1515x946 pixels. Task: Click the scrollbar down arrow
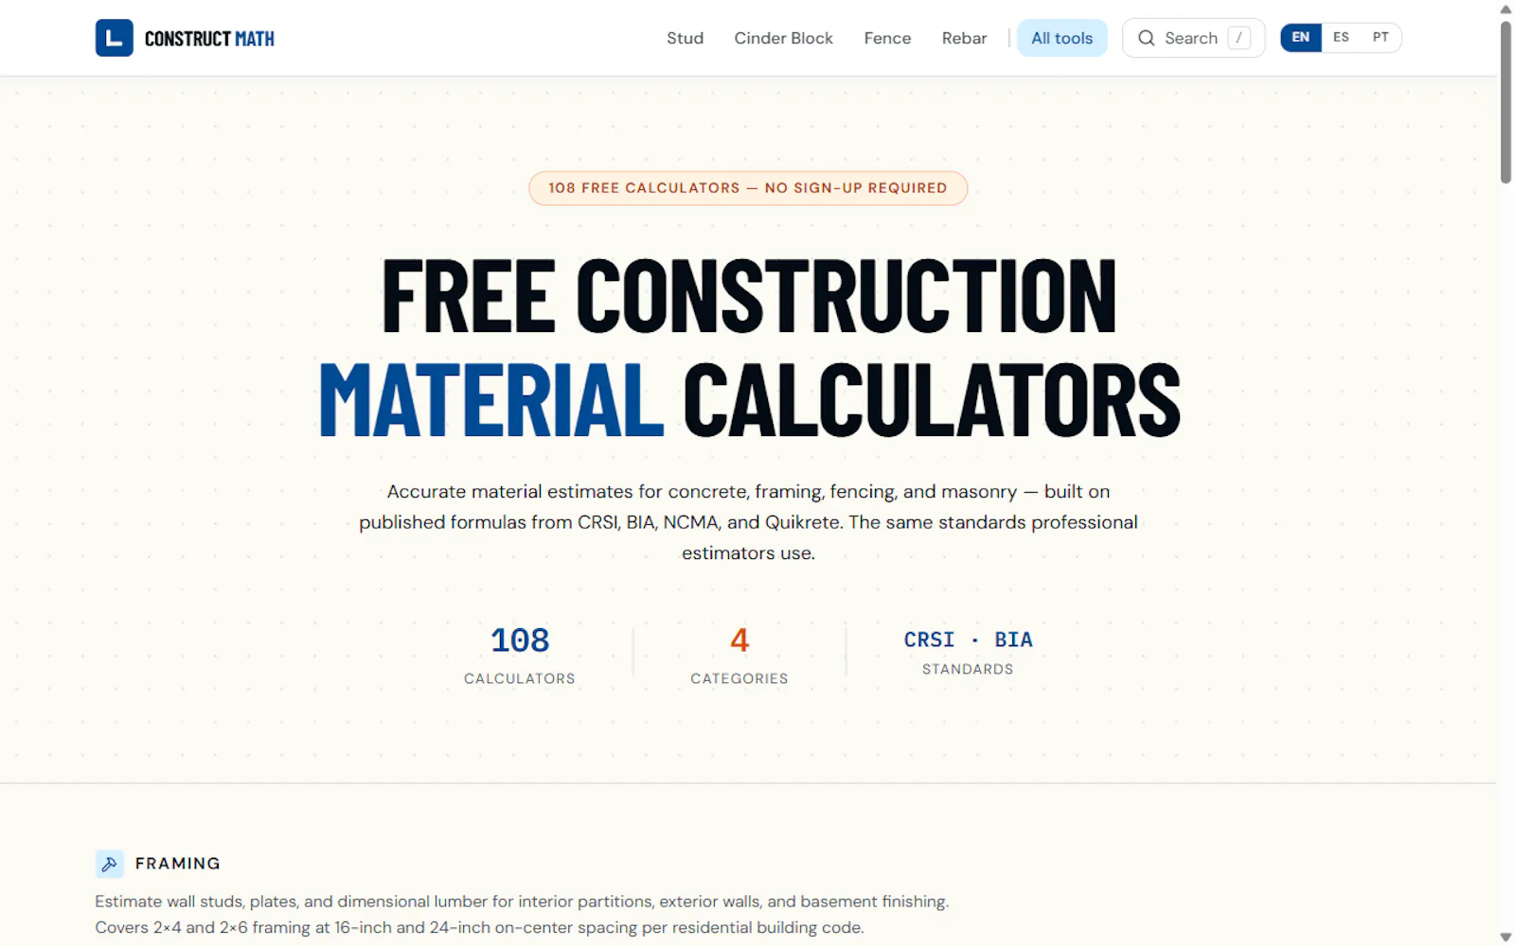pos(1506,937)
